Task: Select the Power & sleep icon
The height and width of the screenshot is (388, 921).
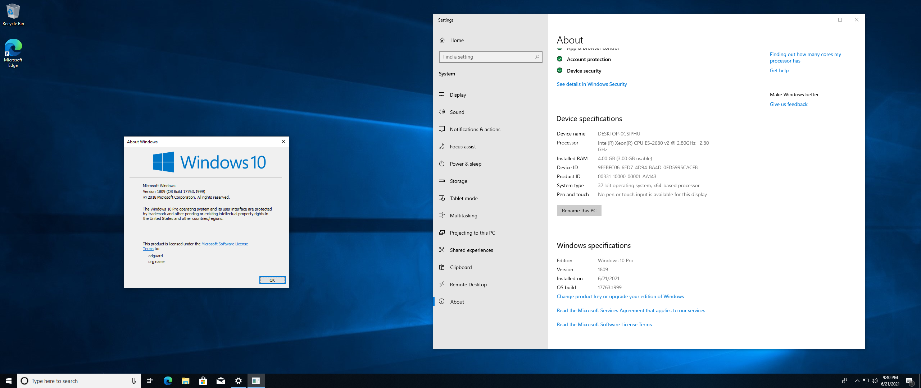Action: point(442,163)
